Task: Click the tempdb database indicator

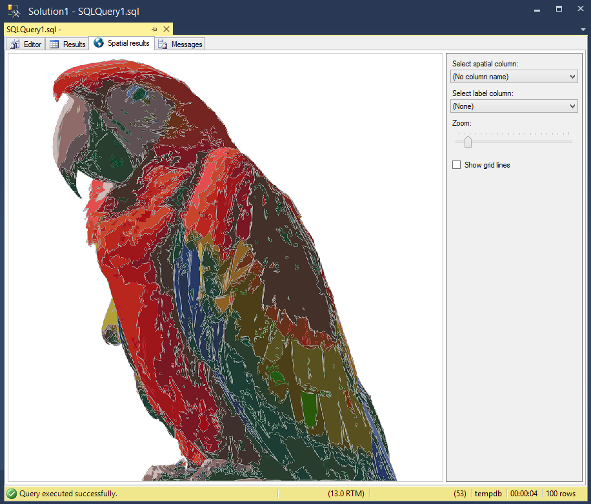Action: [488, 493]
